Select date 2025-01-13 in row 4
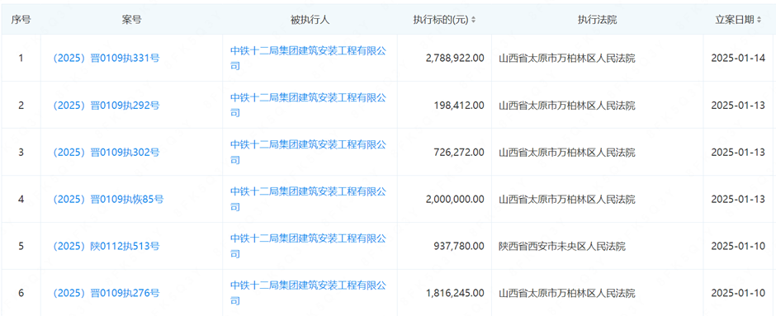 (738, 200)
